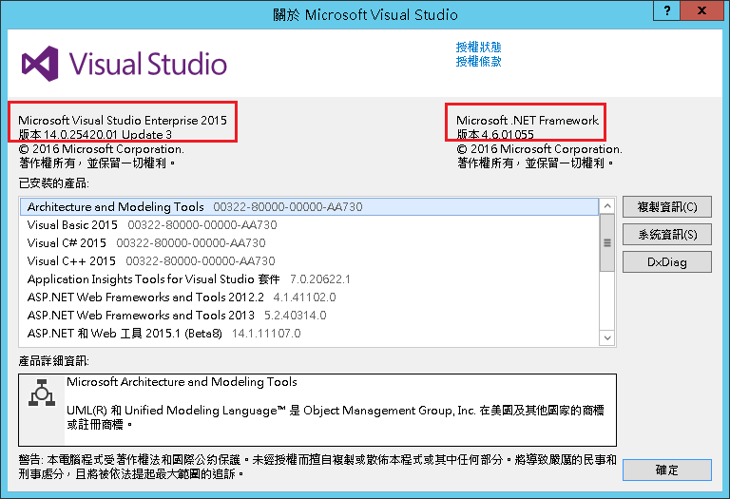Click the DxDiag button

pos(666,262)
